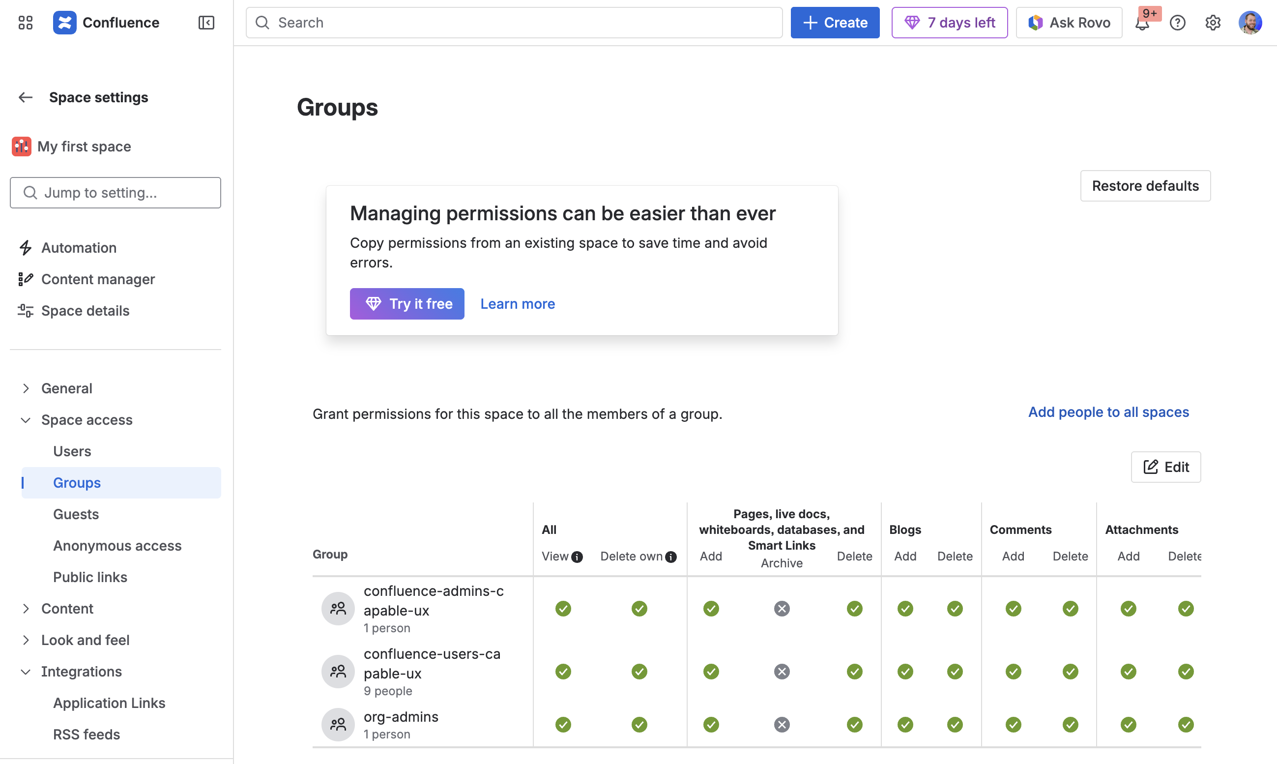
Task: Click confluence-admins View permission checkmark
Action: (563, 609)
